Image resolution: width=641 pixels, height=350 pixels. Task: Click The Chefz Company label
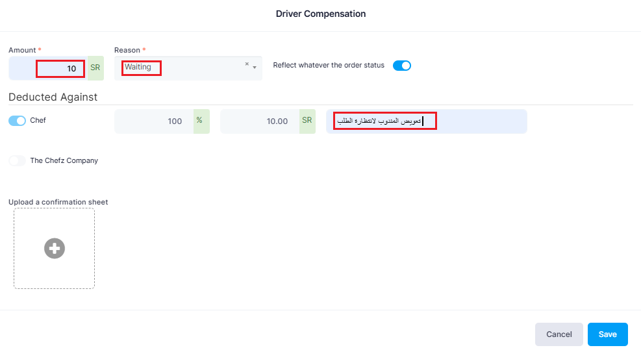64,160
